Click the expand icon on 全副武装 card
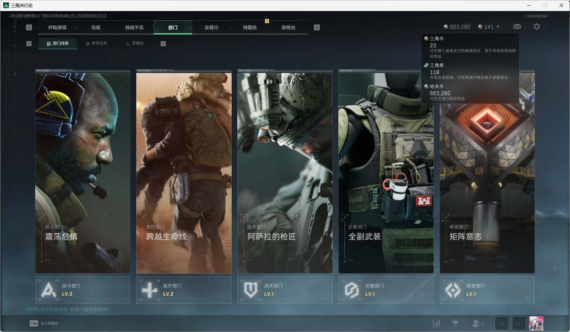 click(x=345, y=217)
